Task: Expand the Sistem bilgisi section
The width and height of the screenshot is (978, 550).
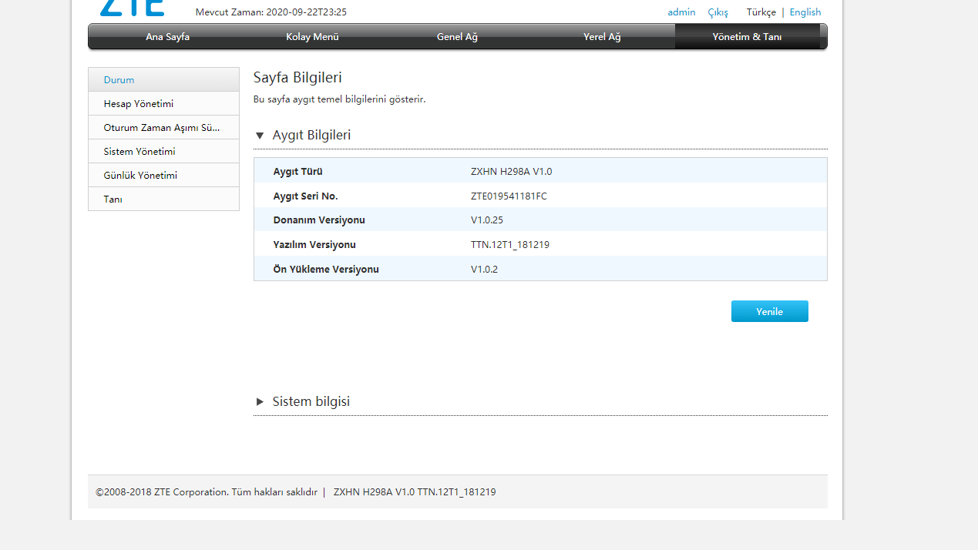Action: tap(260, 401)
